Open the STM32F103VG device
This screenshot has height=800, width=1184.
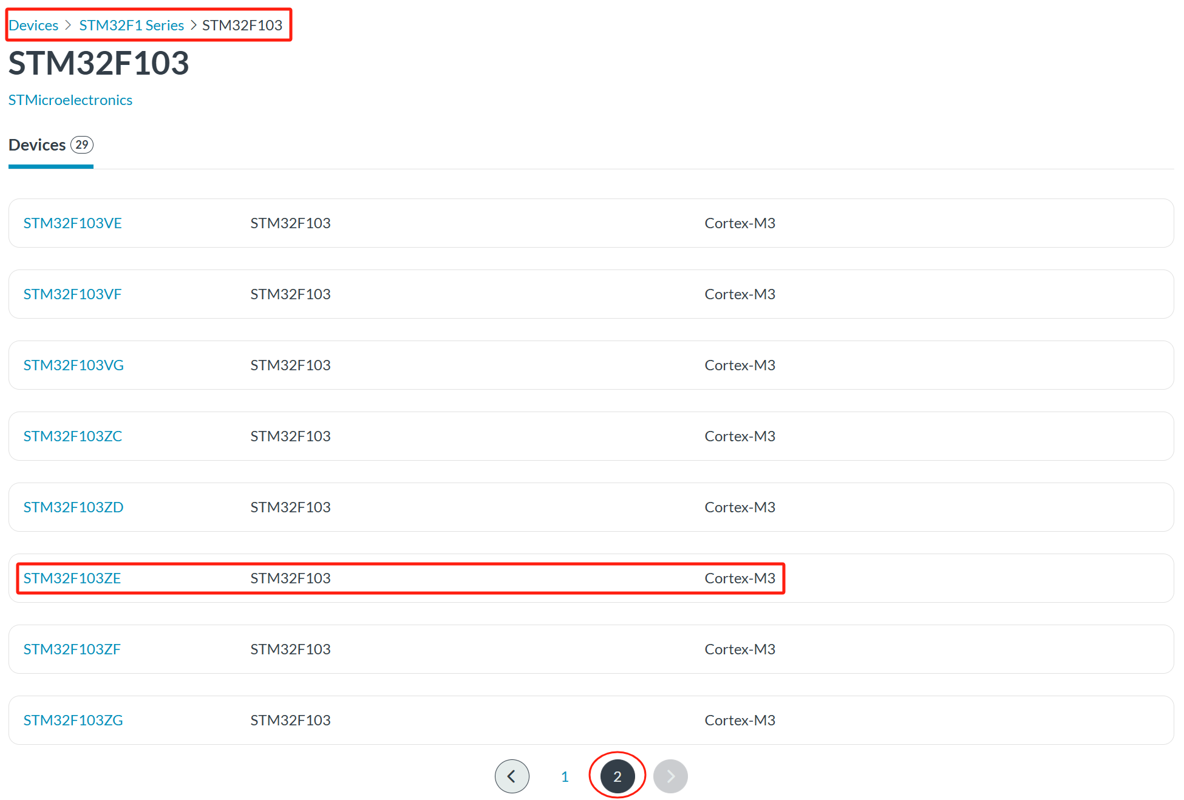(73, 365)
